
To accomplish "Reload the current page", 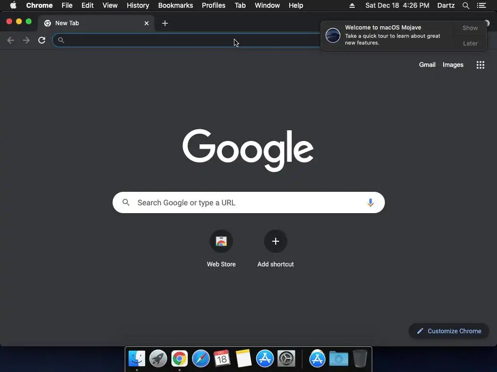I will 42,40.
